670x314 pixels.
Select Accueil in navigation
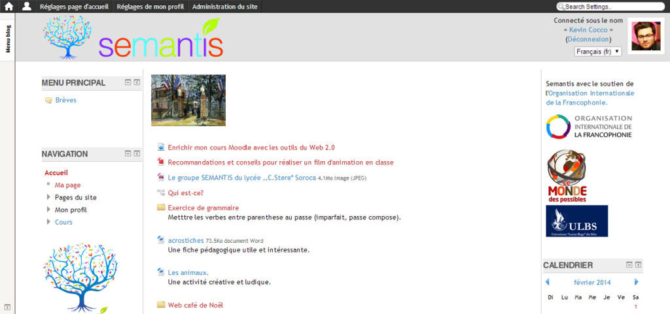(x=56, y=172)
